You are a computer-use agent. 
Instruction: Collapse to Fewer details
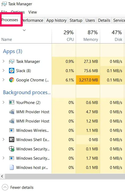pos(18,187)
